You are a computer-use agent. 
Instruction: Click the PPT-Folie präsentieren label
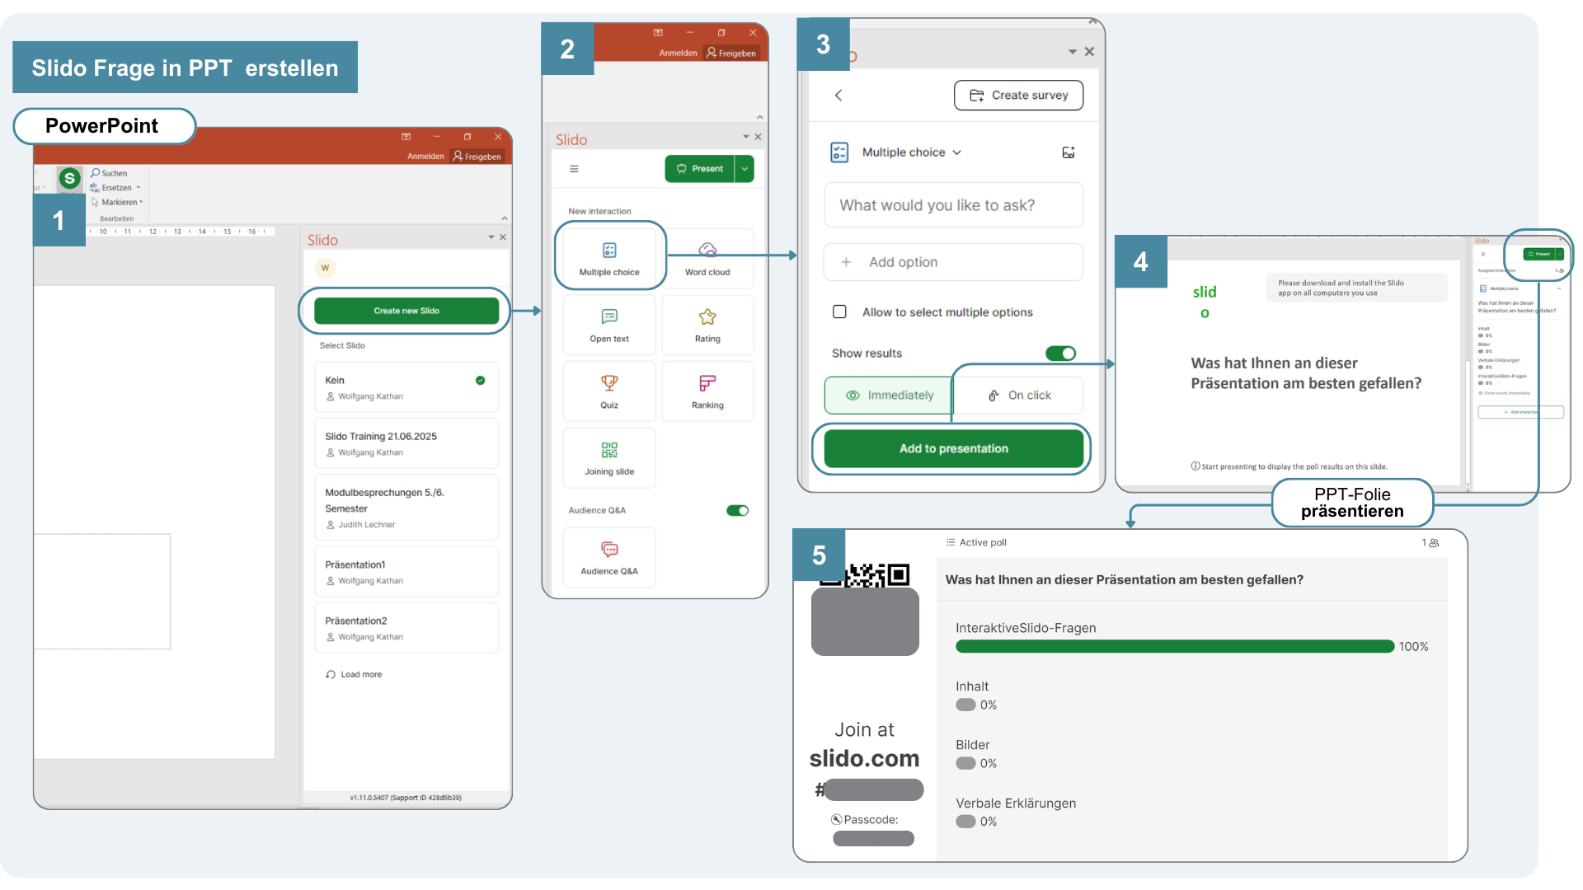coord(1352,503)
